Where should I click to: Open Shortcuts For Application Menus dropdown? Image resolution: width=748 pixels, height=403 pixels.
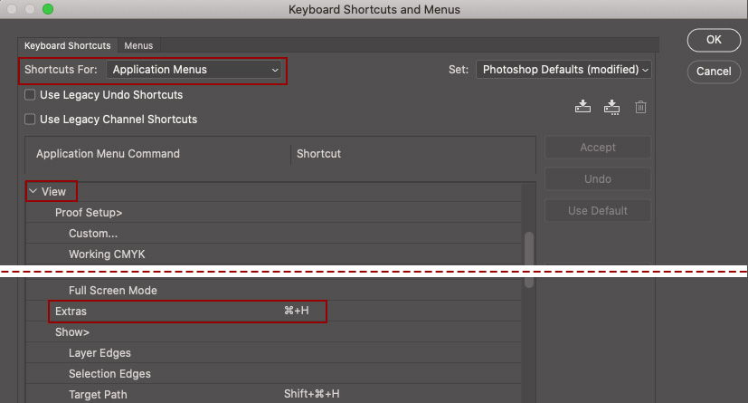click(194, 70)
